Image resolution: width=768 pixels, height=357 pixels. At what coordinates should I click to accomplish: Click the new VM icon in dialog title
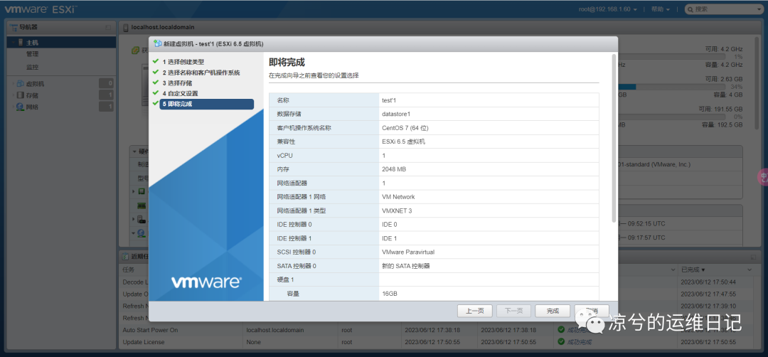tap(158, 43)
